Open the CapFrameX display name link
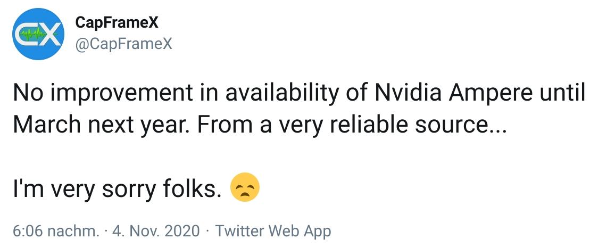Viewport: 590px width, 247px height. click(x=117, y=23)
